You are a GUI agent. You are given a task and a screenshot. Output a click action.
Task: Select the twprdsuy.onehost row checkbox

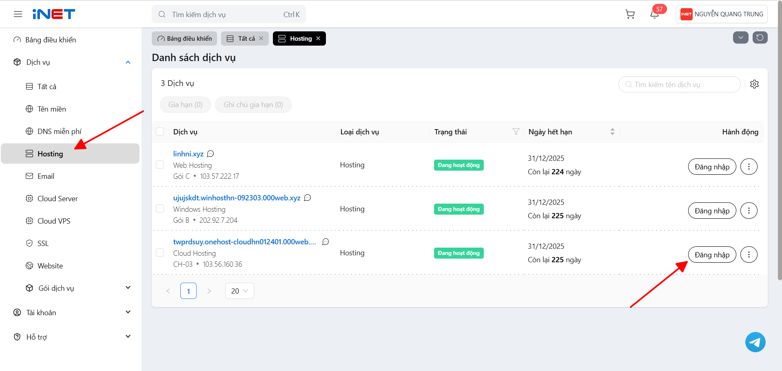click(160, 252)
